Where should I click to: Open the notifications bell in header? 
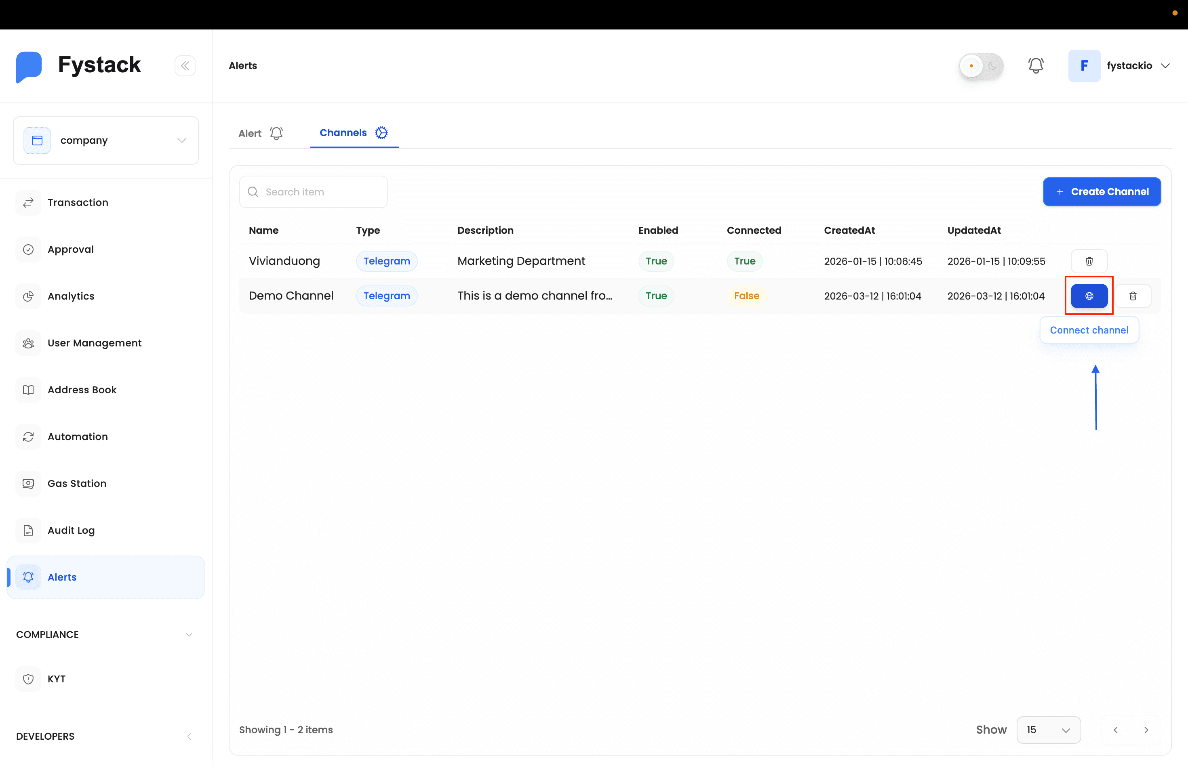[1036, 65]
